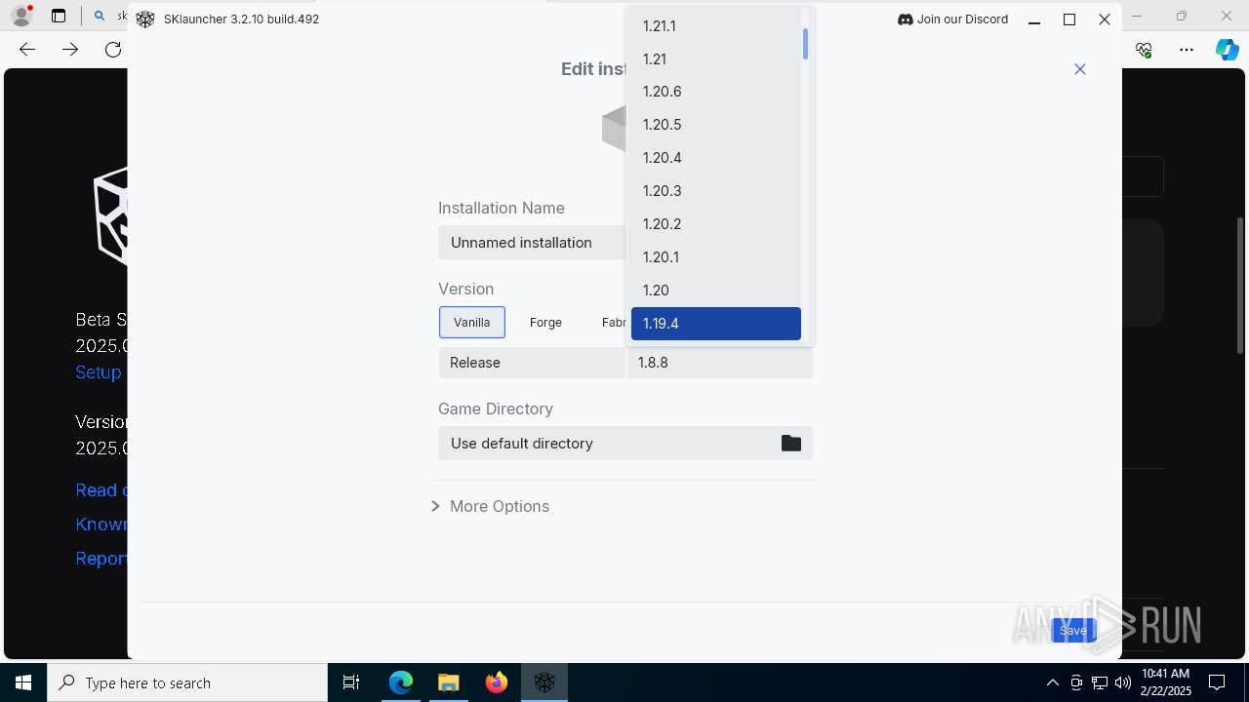Click SKlauncher title bar logo icon
Viewport: 1249px width, 702px height.
point(145,19)
